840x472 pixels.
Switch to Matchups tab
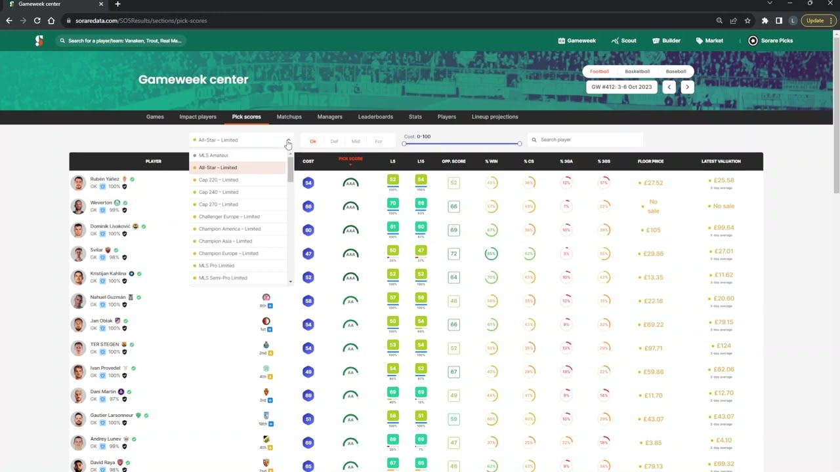(x=289, y=117)
